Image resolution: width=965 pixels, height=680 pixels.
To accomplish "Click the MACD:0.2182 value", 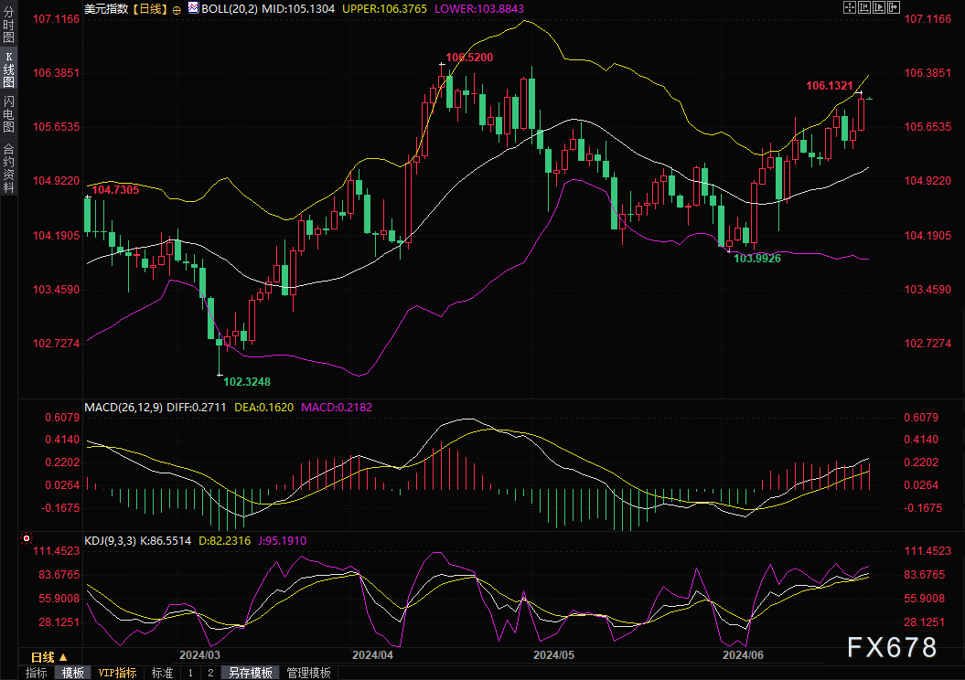I will (337, 407).
